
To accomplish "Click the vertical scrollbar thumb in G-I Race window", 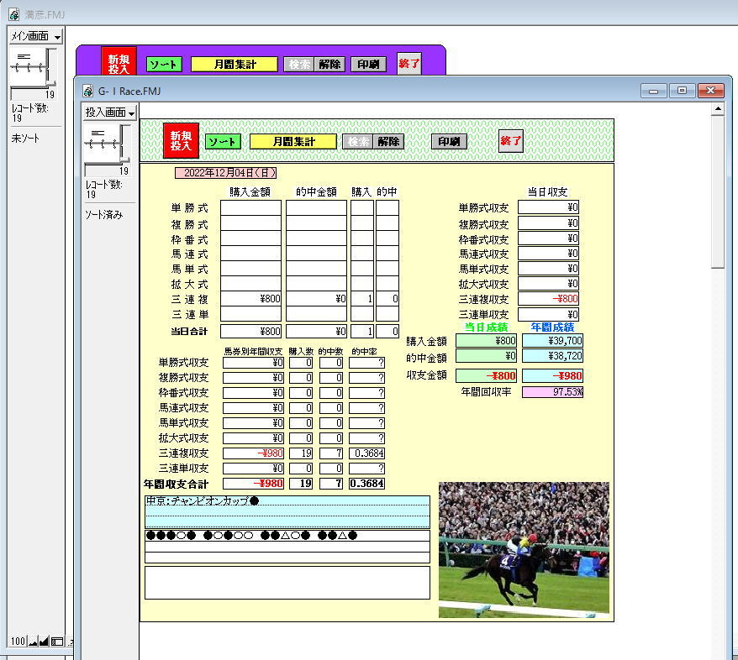I will click(718, 191).
